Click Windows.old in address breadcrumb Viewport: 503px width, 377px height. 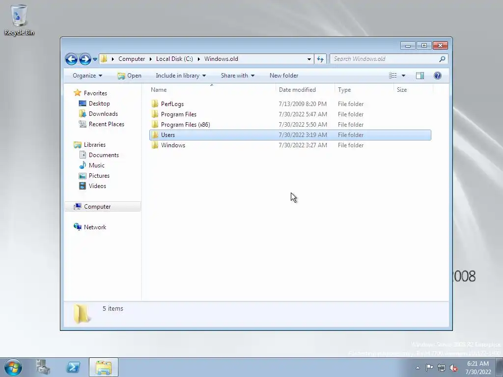tap(221, 59)
